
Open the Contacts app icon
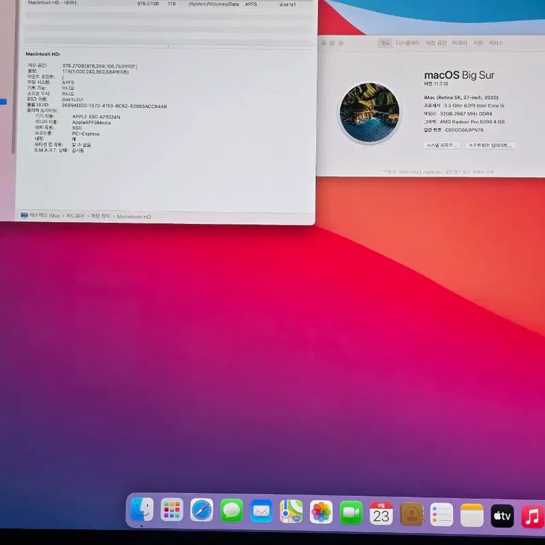click(412, 514)
